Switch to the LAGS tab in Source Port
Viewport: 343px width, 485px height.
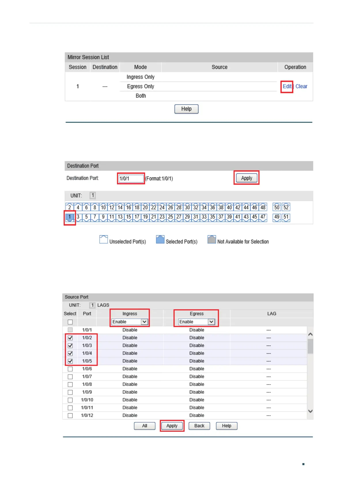[103, 305]
